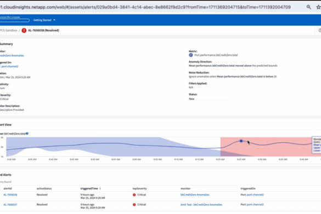Click the 9:25 AM label on the chart axis
This screenshot has height=214, width=321.
[241, 159]
